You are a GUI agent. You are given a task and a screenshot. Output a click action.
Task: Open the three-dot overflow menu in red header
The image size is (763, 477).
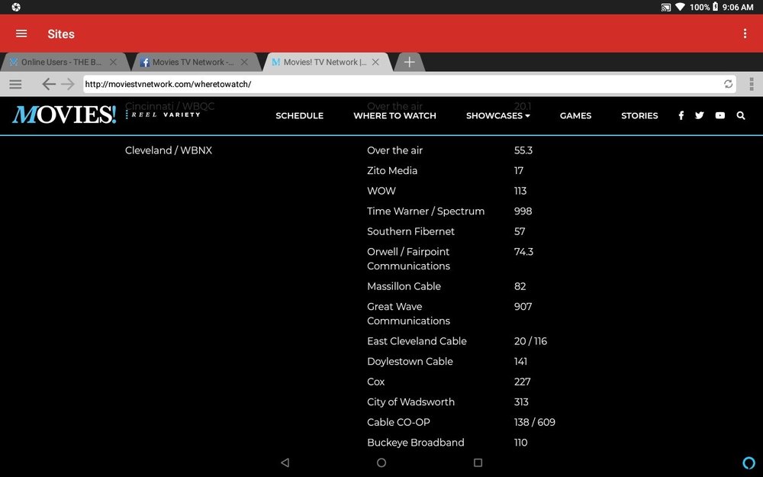point(745,34)
